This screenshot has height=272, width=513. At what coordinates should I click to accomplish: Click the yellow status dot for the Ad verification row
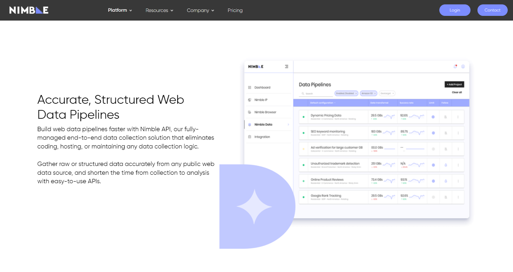click(303, 149)
